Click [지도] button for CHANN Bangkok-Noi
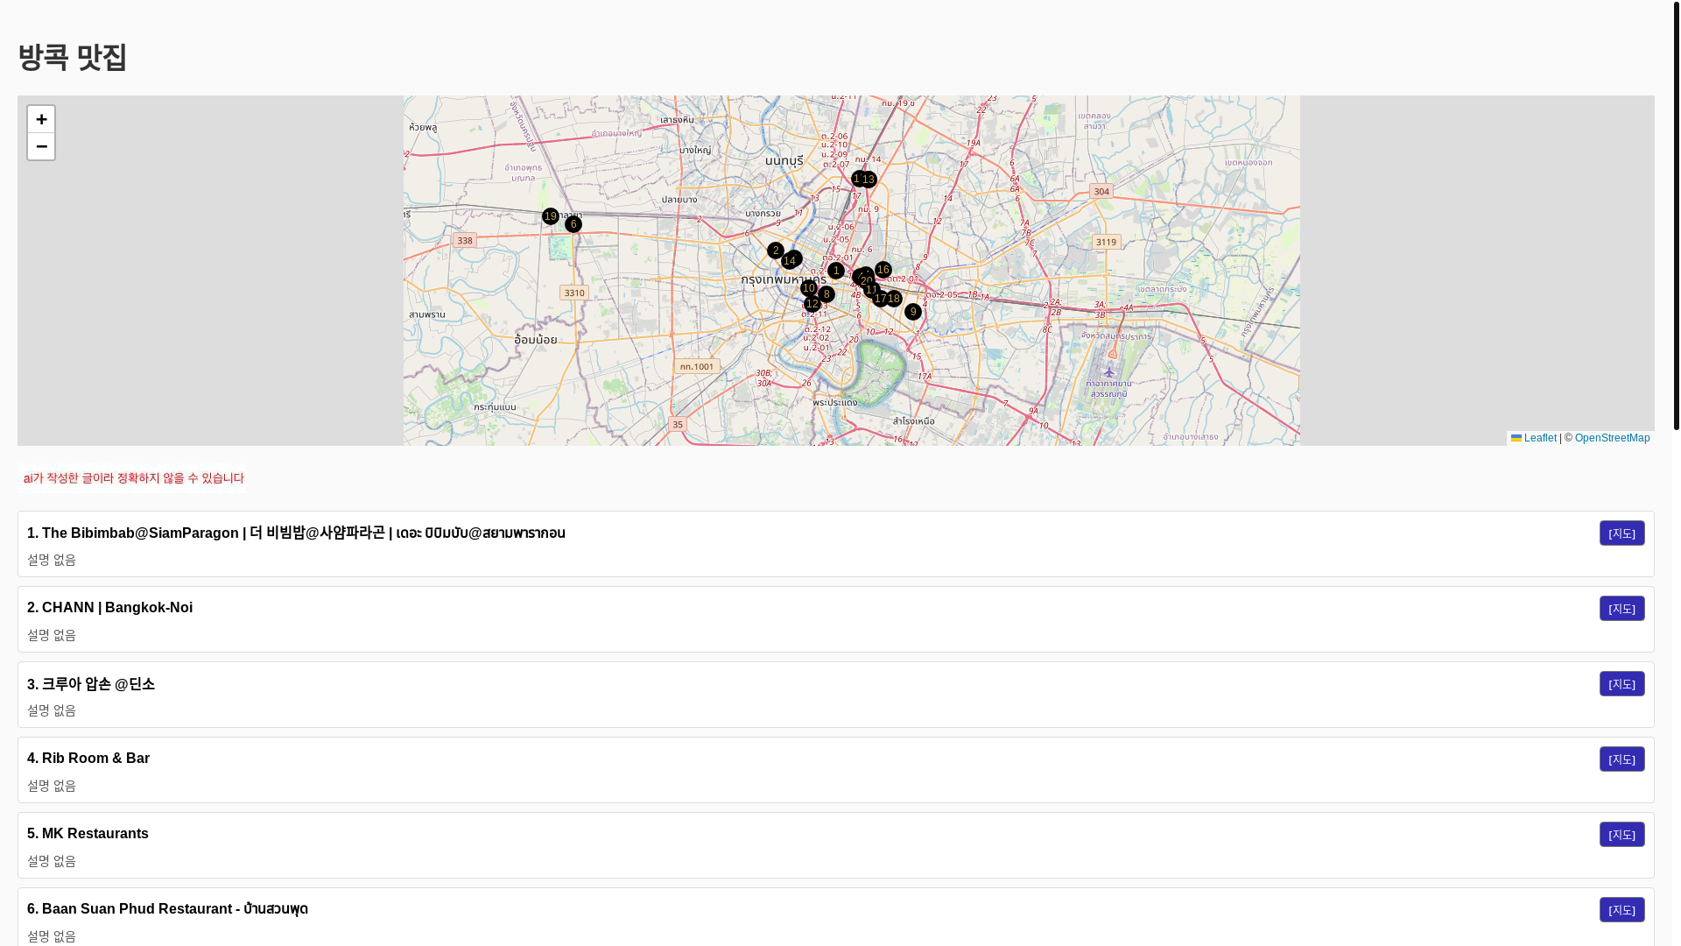This screenshot has height=946, width=1681. pos(1621,609)
